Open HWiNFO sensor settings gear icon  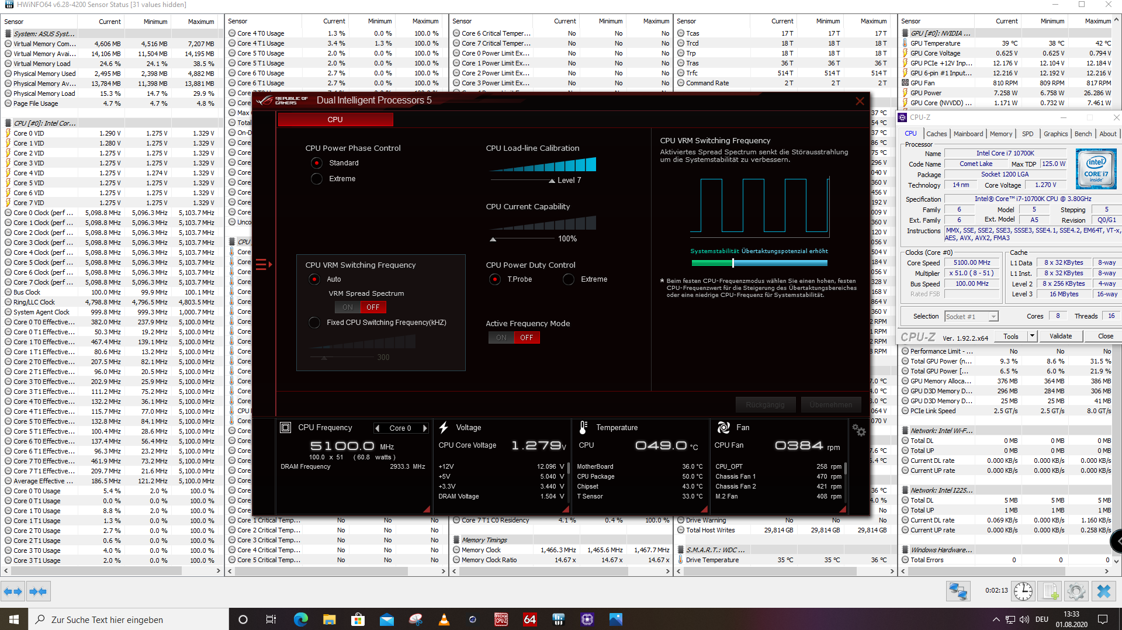(1076, 591)
